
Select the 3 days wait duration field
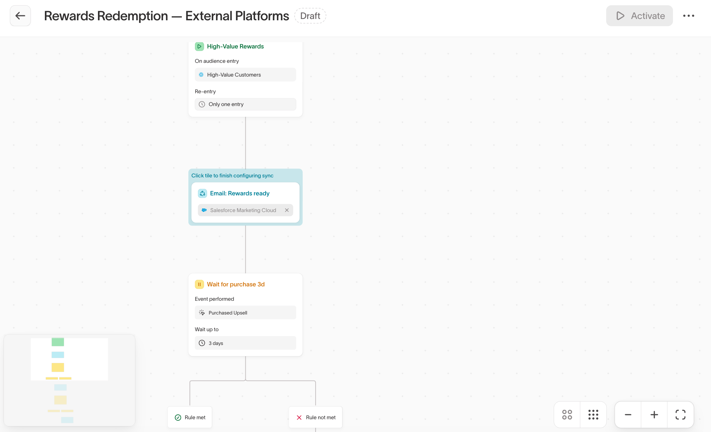(x=245, y=343)
